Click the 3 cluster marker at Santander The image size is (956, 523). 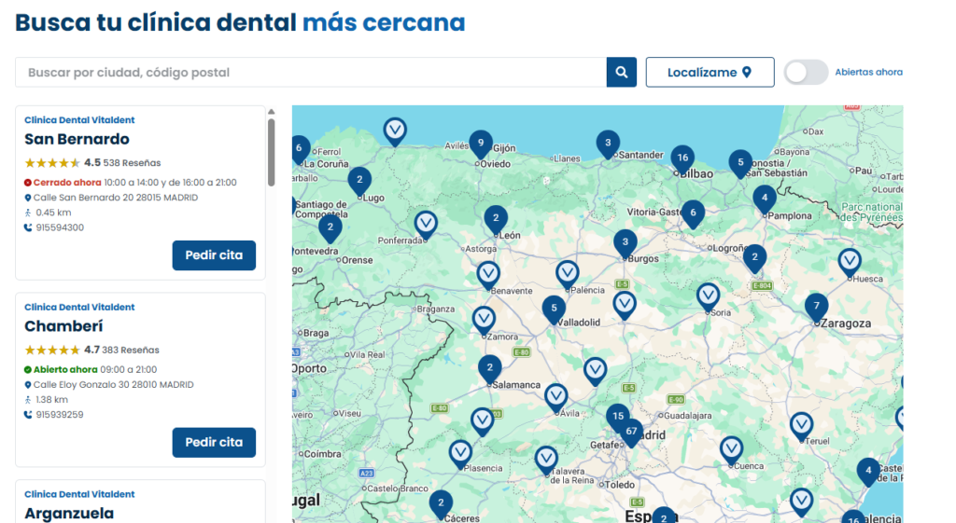coord(608,145)
